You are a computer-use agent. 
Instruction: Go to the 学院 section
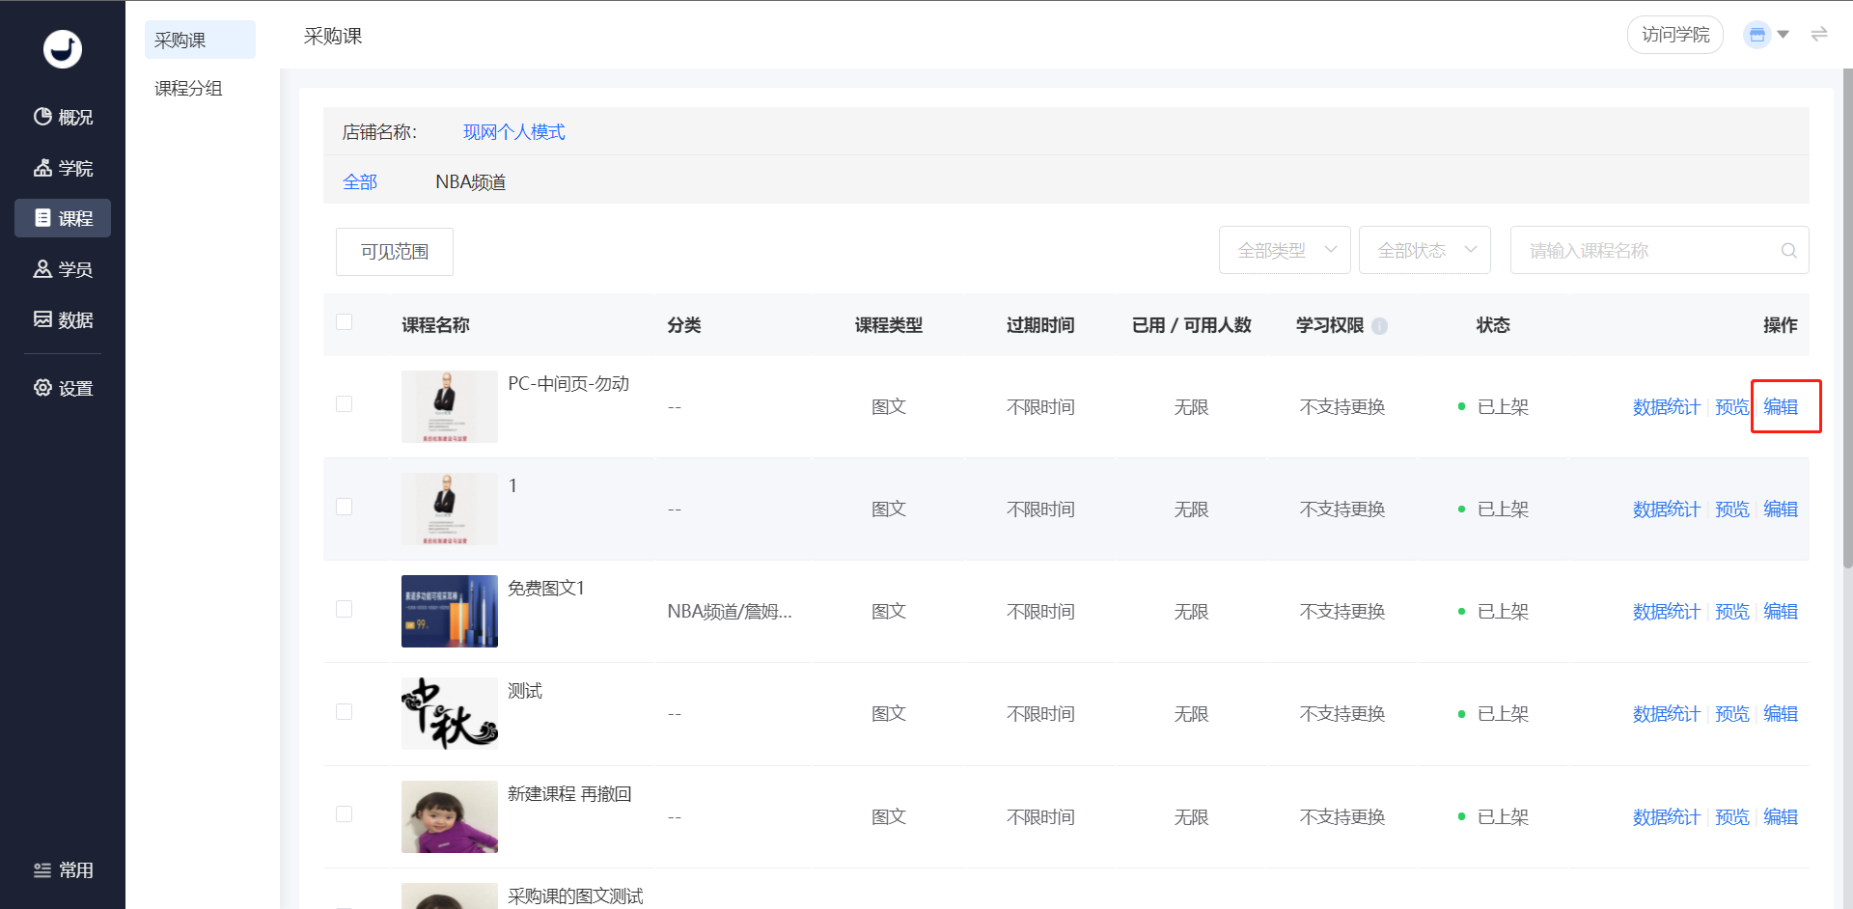[x=63, y=168]
